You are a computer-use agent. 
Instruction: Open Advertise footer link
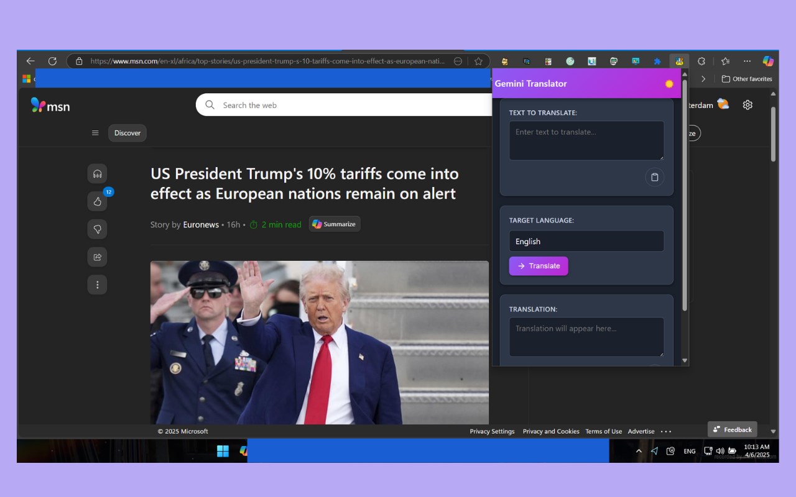(x=641, y=431)
